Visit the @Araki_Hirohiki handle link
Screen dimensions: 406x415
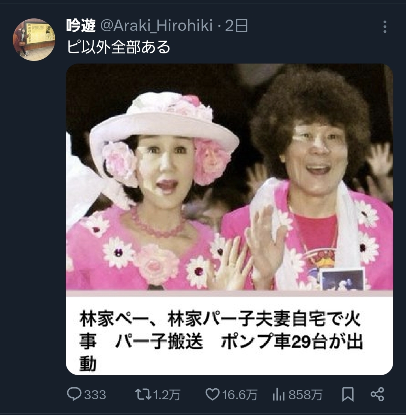point(156,26)
